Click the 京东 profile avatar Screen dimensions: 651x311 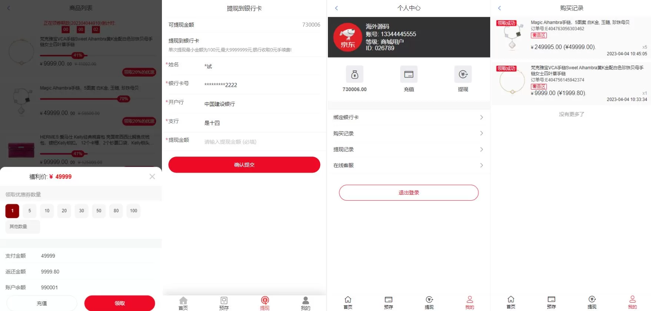(x=348, y=37)
